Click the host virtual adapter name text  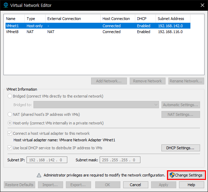click(x=65, y=140)
